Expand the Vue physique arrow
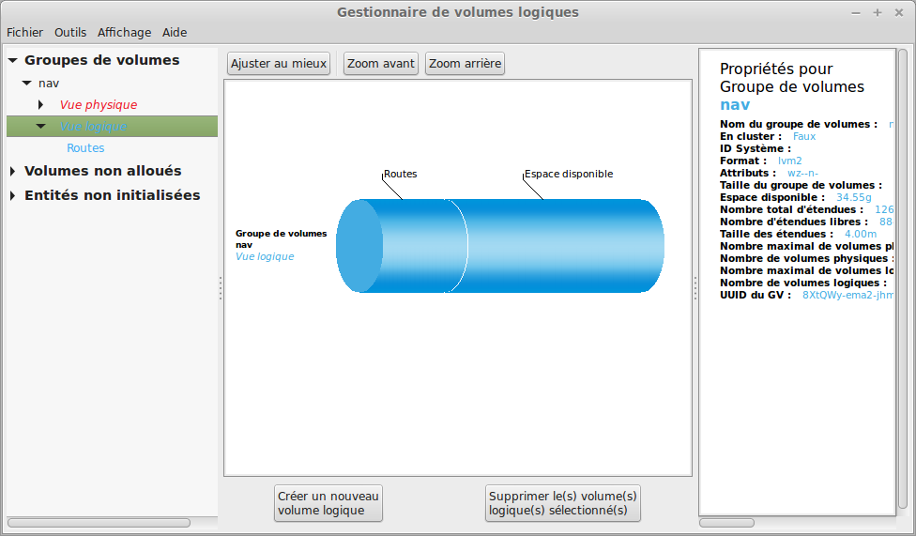The image size is (916, 536). coord(40,104)
